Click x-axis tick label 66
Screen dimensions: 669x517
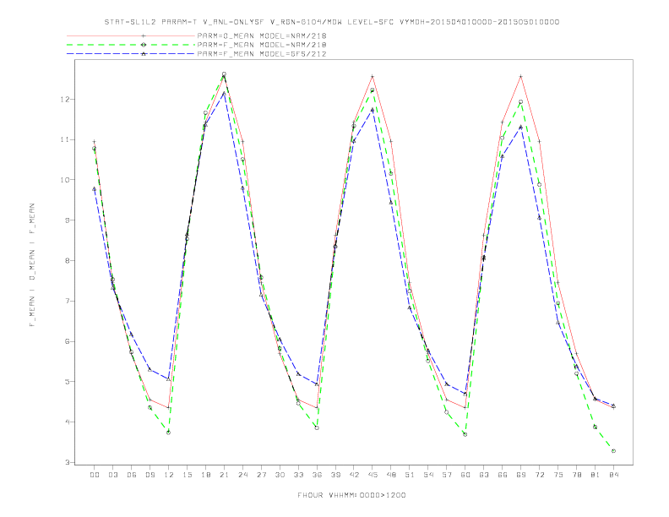503,475
